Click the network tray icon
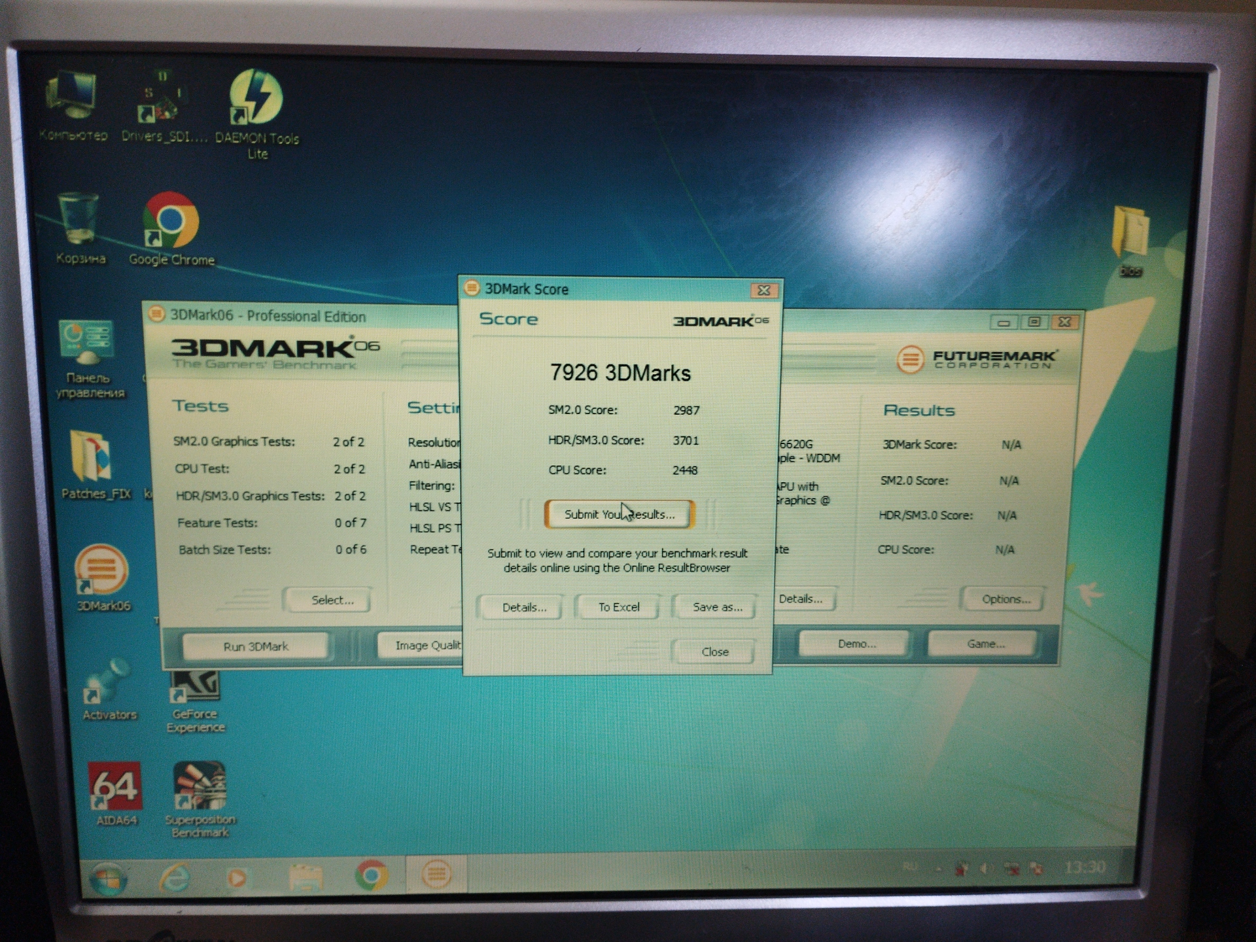The width and height of the screenshot is (1256, 942). 1011,869
